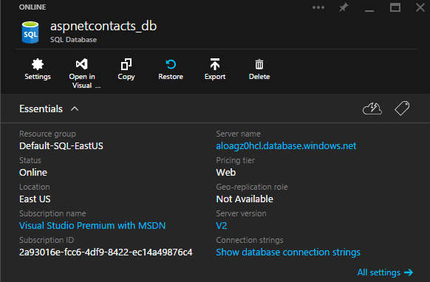Open Visual Studio Premium with MSDN subscription

click(92, 226)
